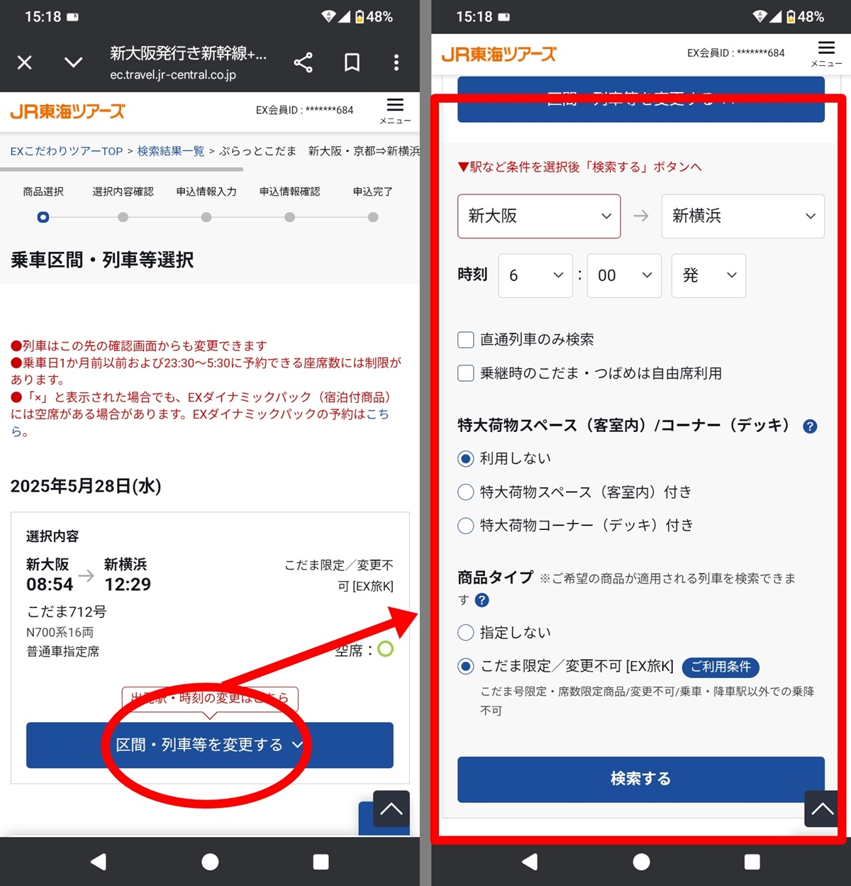Select こだま限定／変更不可 [EX旅K] radio
The height and width of the screenshot is (886, 851).
click(x=466, y=666)
